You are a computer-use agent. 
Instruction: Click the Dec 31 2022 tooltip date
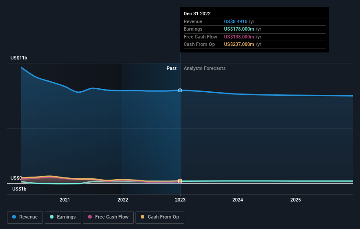[x=197, y=14]
